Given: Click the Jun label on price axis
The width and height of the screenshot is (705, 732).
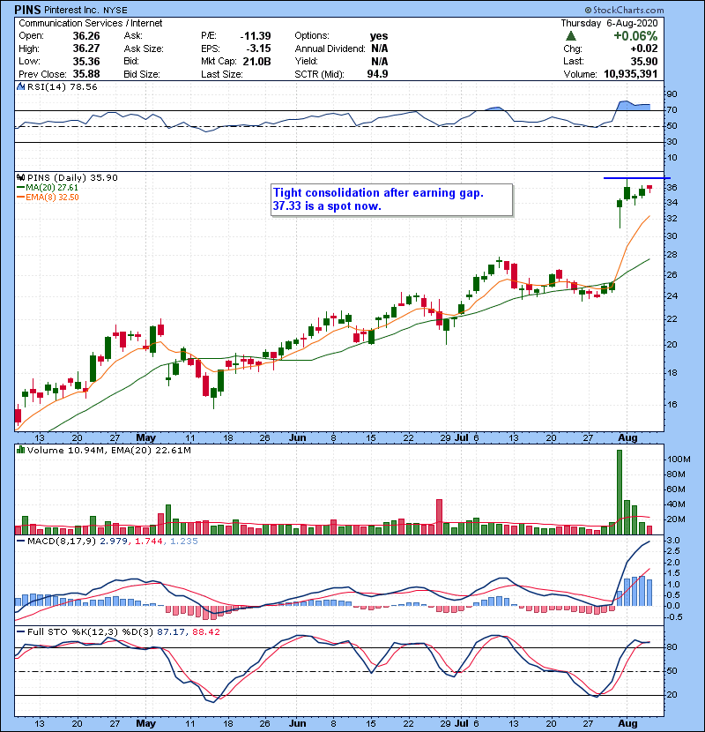Looking at the screenshot, I should [297, 438].
